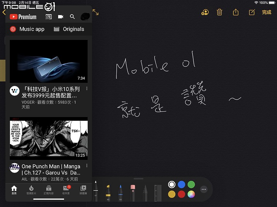Delete the note with trash icon
Screen dimensions: 277x207
[x=219, y=12]
